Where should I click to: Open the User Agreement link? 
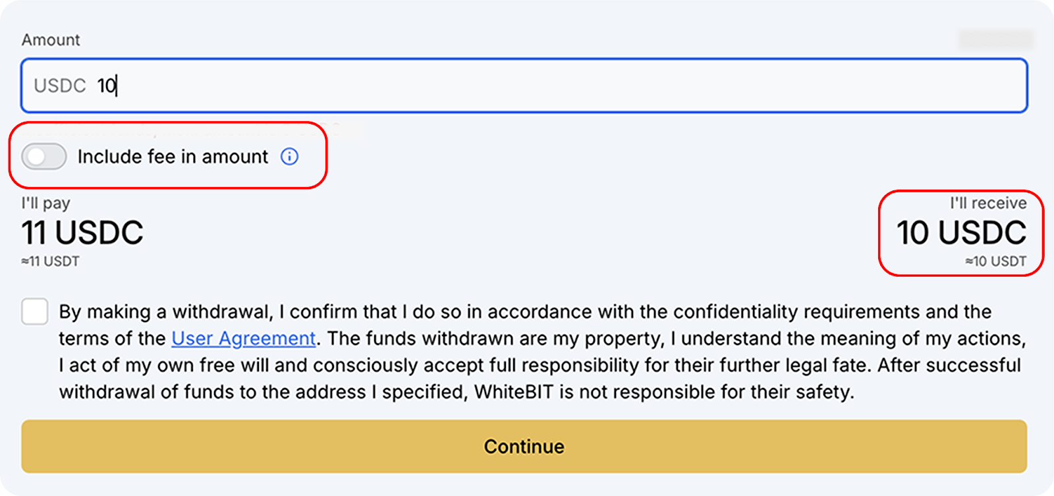tap(243, 339)
